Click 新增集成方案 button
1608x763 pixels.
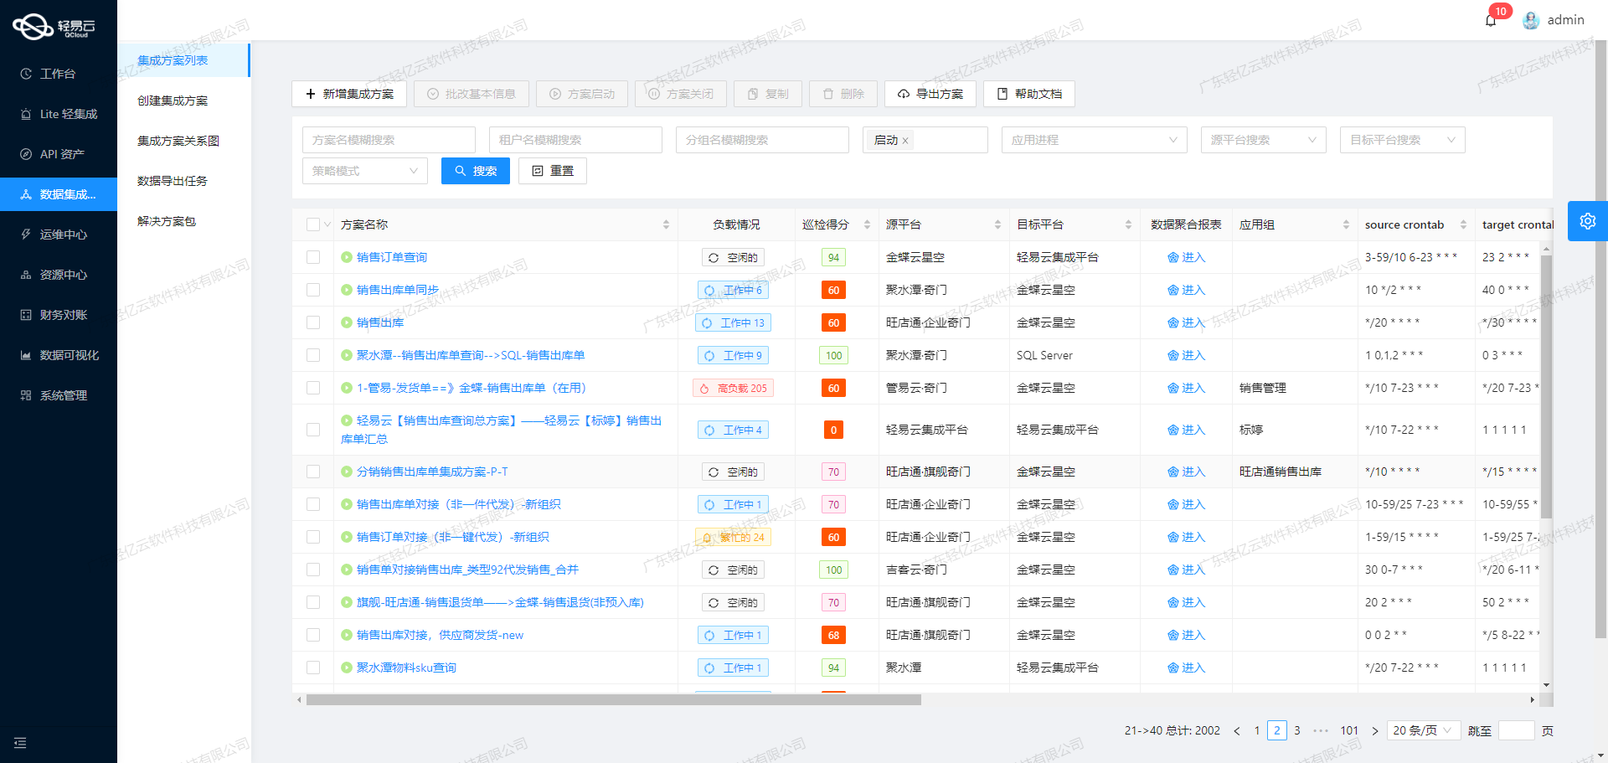coord(349,94)
